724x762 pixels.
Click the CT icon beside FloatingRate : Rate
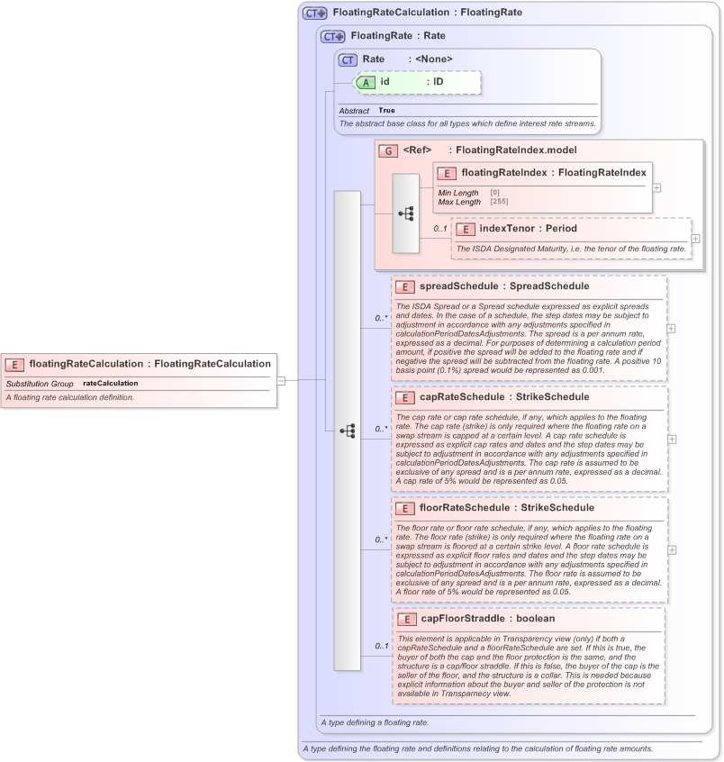tap(333, 36)
